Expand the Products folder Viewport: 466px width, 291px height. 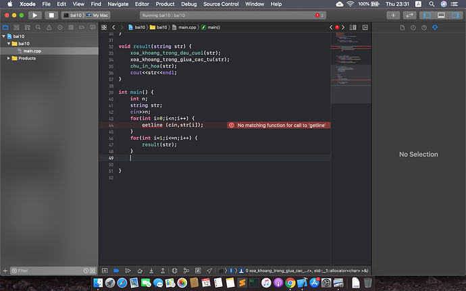coord(9,58)
